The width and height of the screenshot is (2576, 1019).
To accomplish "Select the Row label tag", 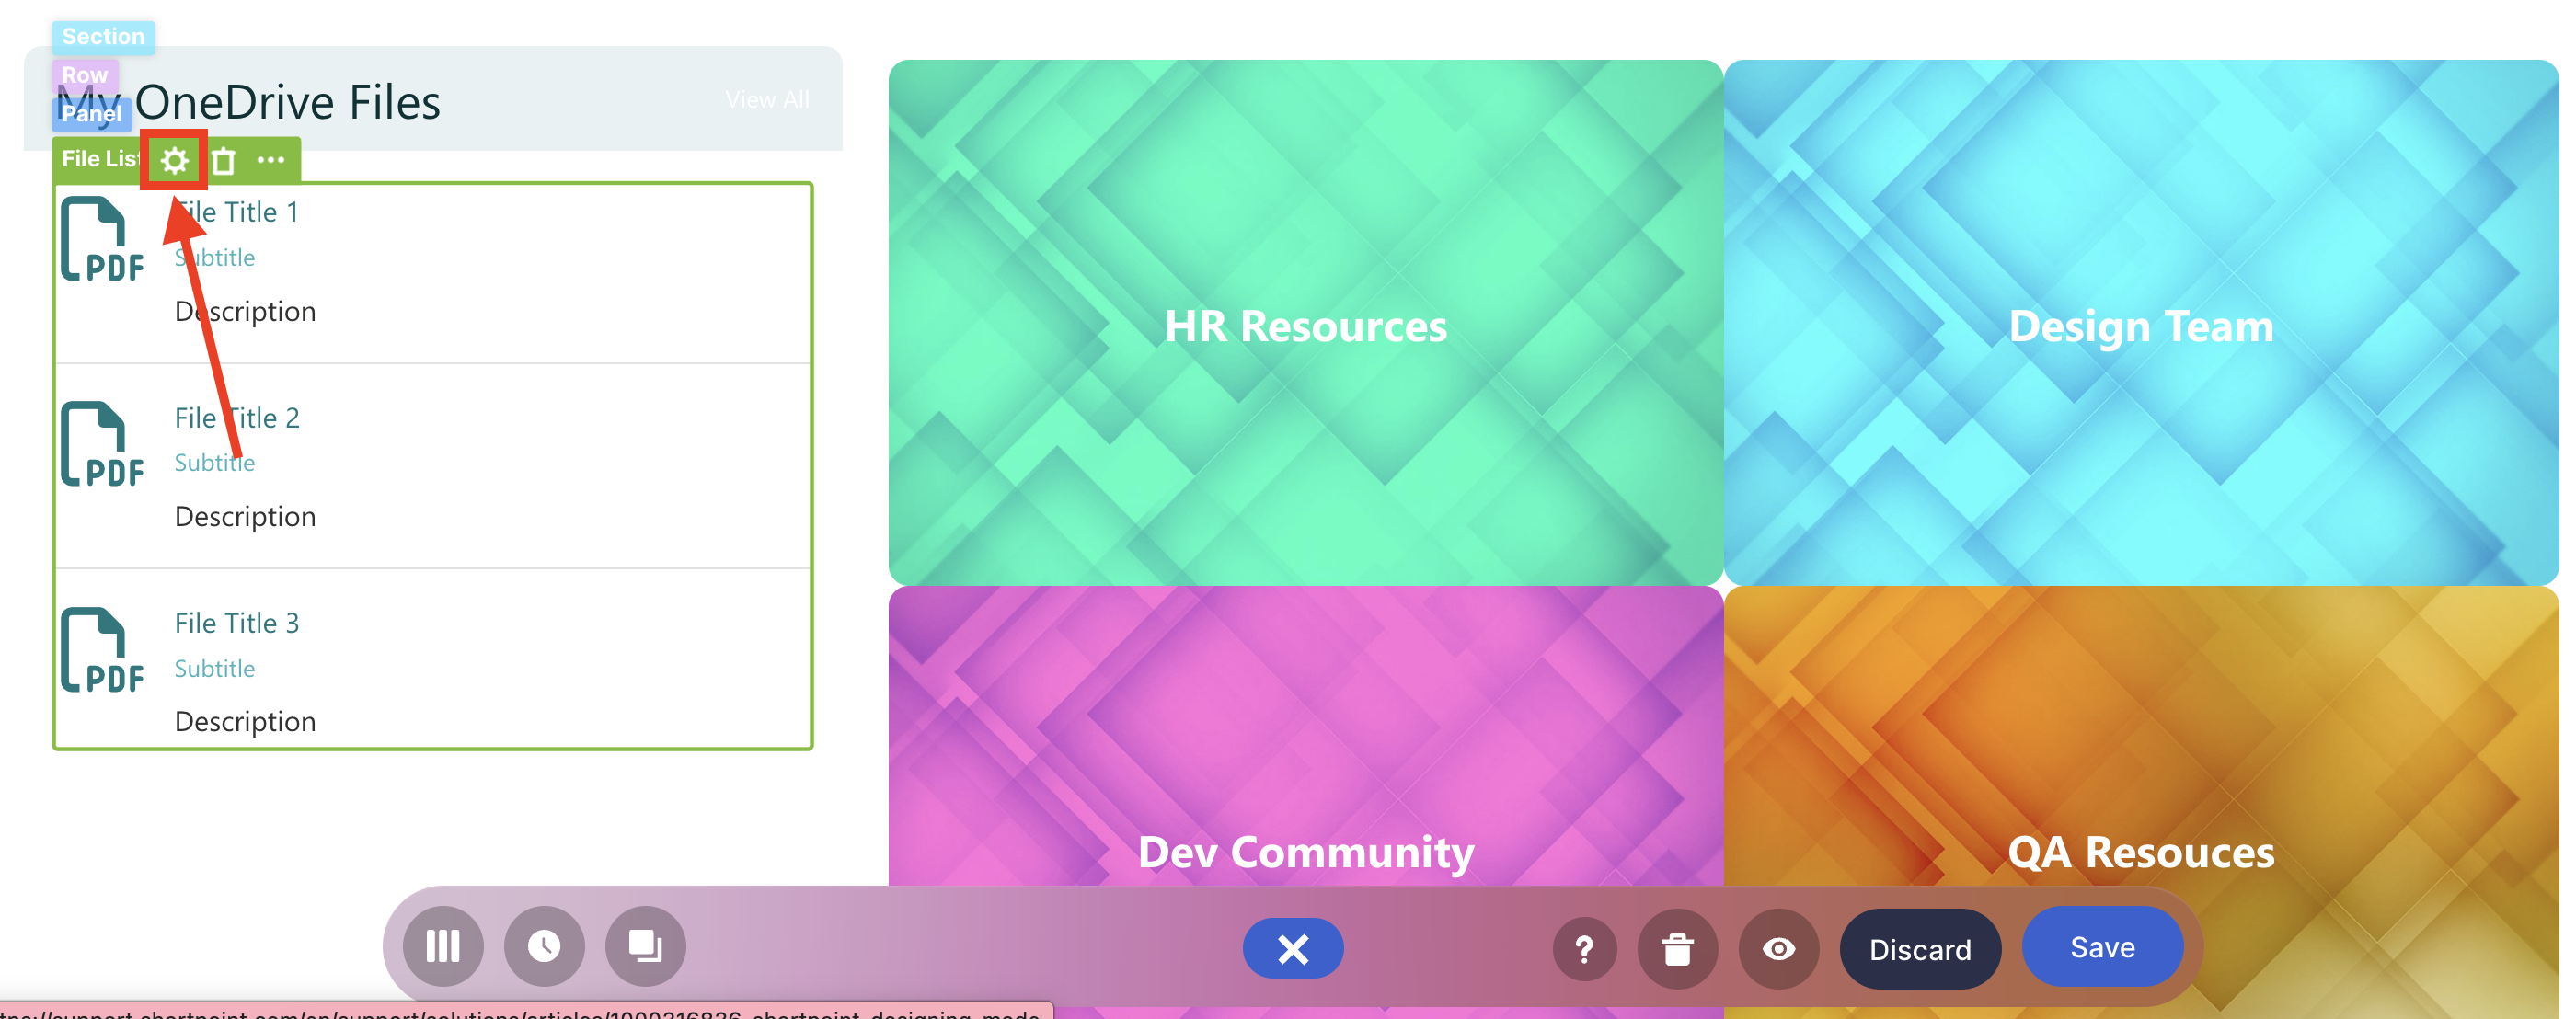I will pos(85,75).
